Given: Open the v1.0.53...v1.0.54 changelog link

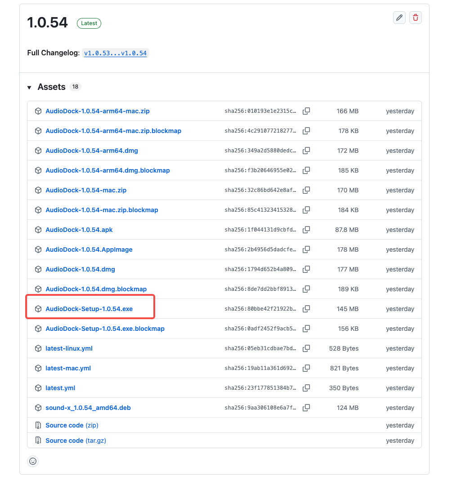Looking at the screenshot, I should pos(116,53).
